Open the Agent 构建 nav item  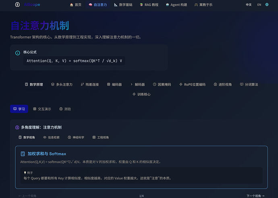[x=176, y=5]
